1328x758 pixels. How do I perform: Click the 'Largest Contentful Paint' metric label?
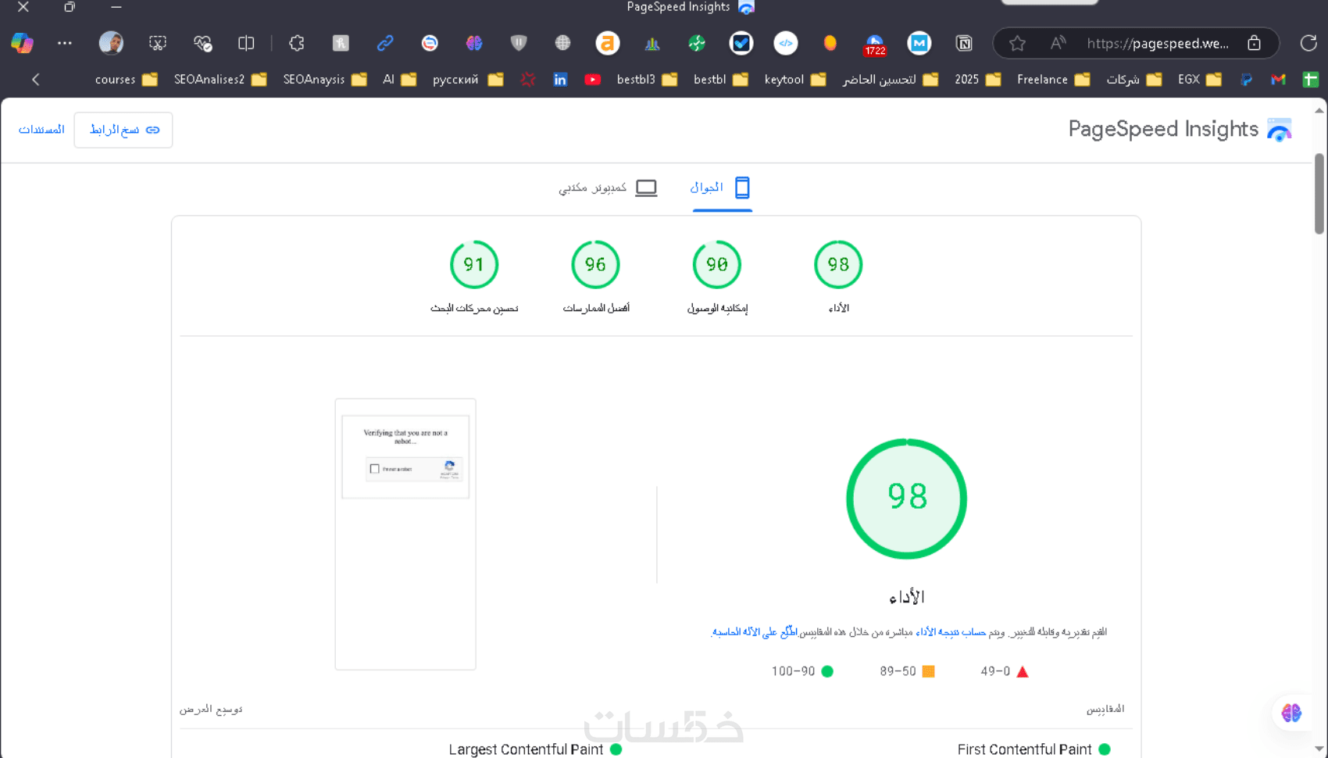tap(526, 749)
